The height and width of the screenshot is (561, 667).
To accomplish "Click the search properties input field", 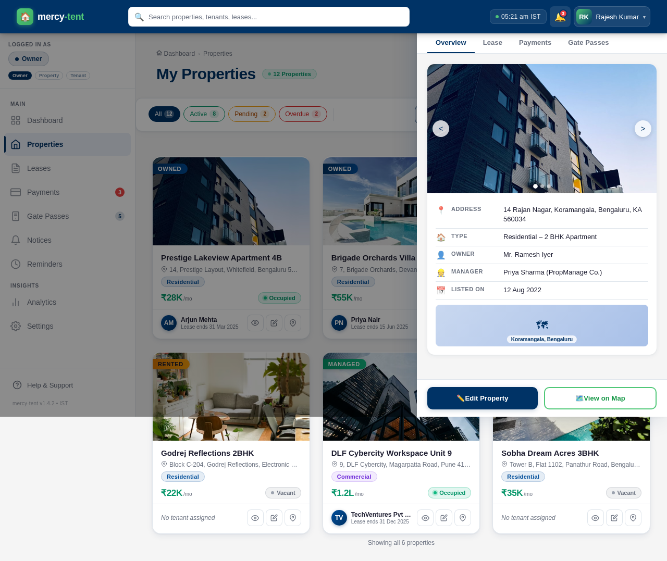I will [x=268, y=16].
